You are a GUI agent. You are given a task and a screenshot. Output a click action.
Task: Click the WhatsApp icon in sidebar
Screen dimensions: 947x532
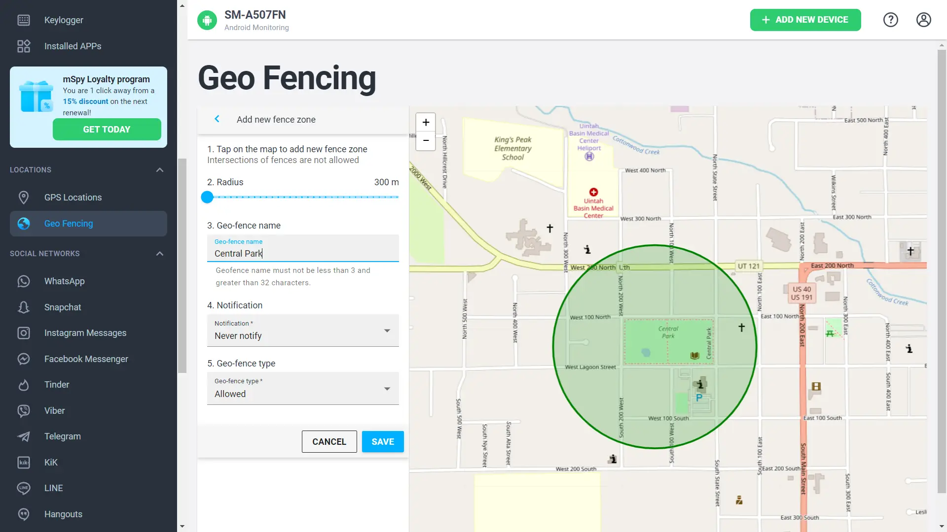pos(24,281)
